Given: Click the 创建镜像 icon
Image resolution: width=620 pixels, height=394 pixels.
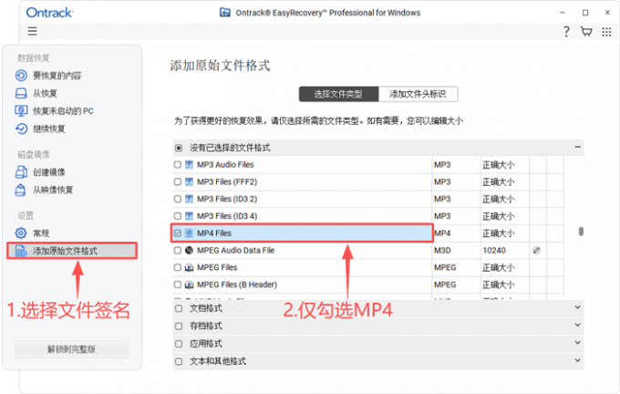Looking at the screenshot, I should coord(21,172).
